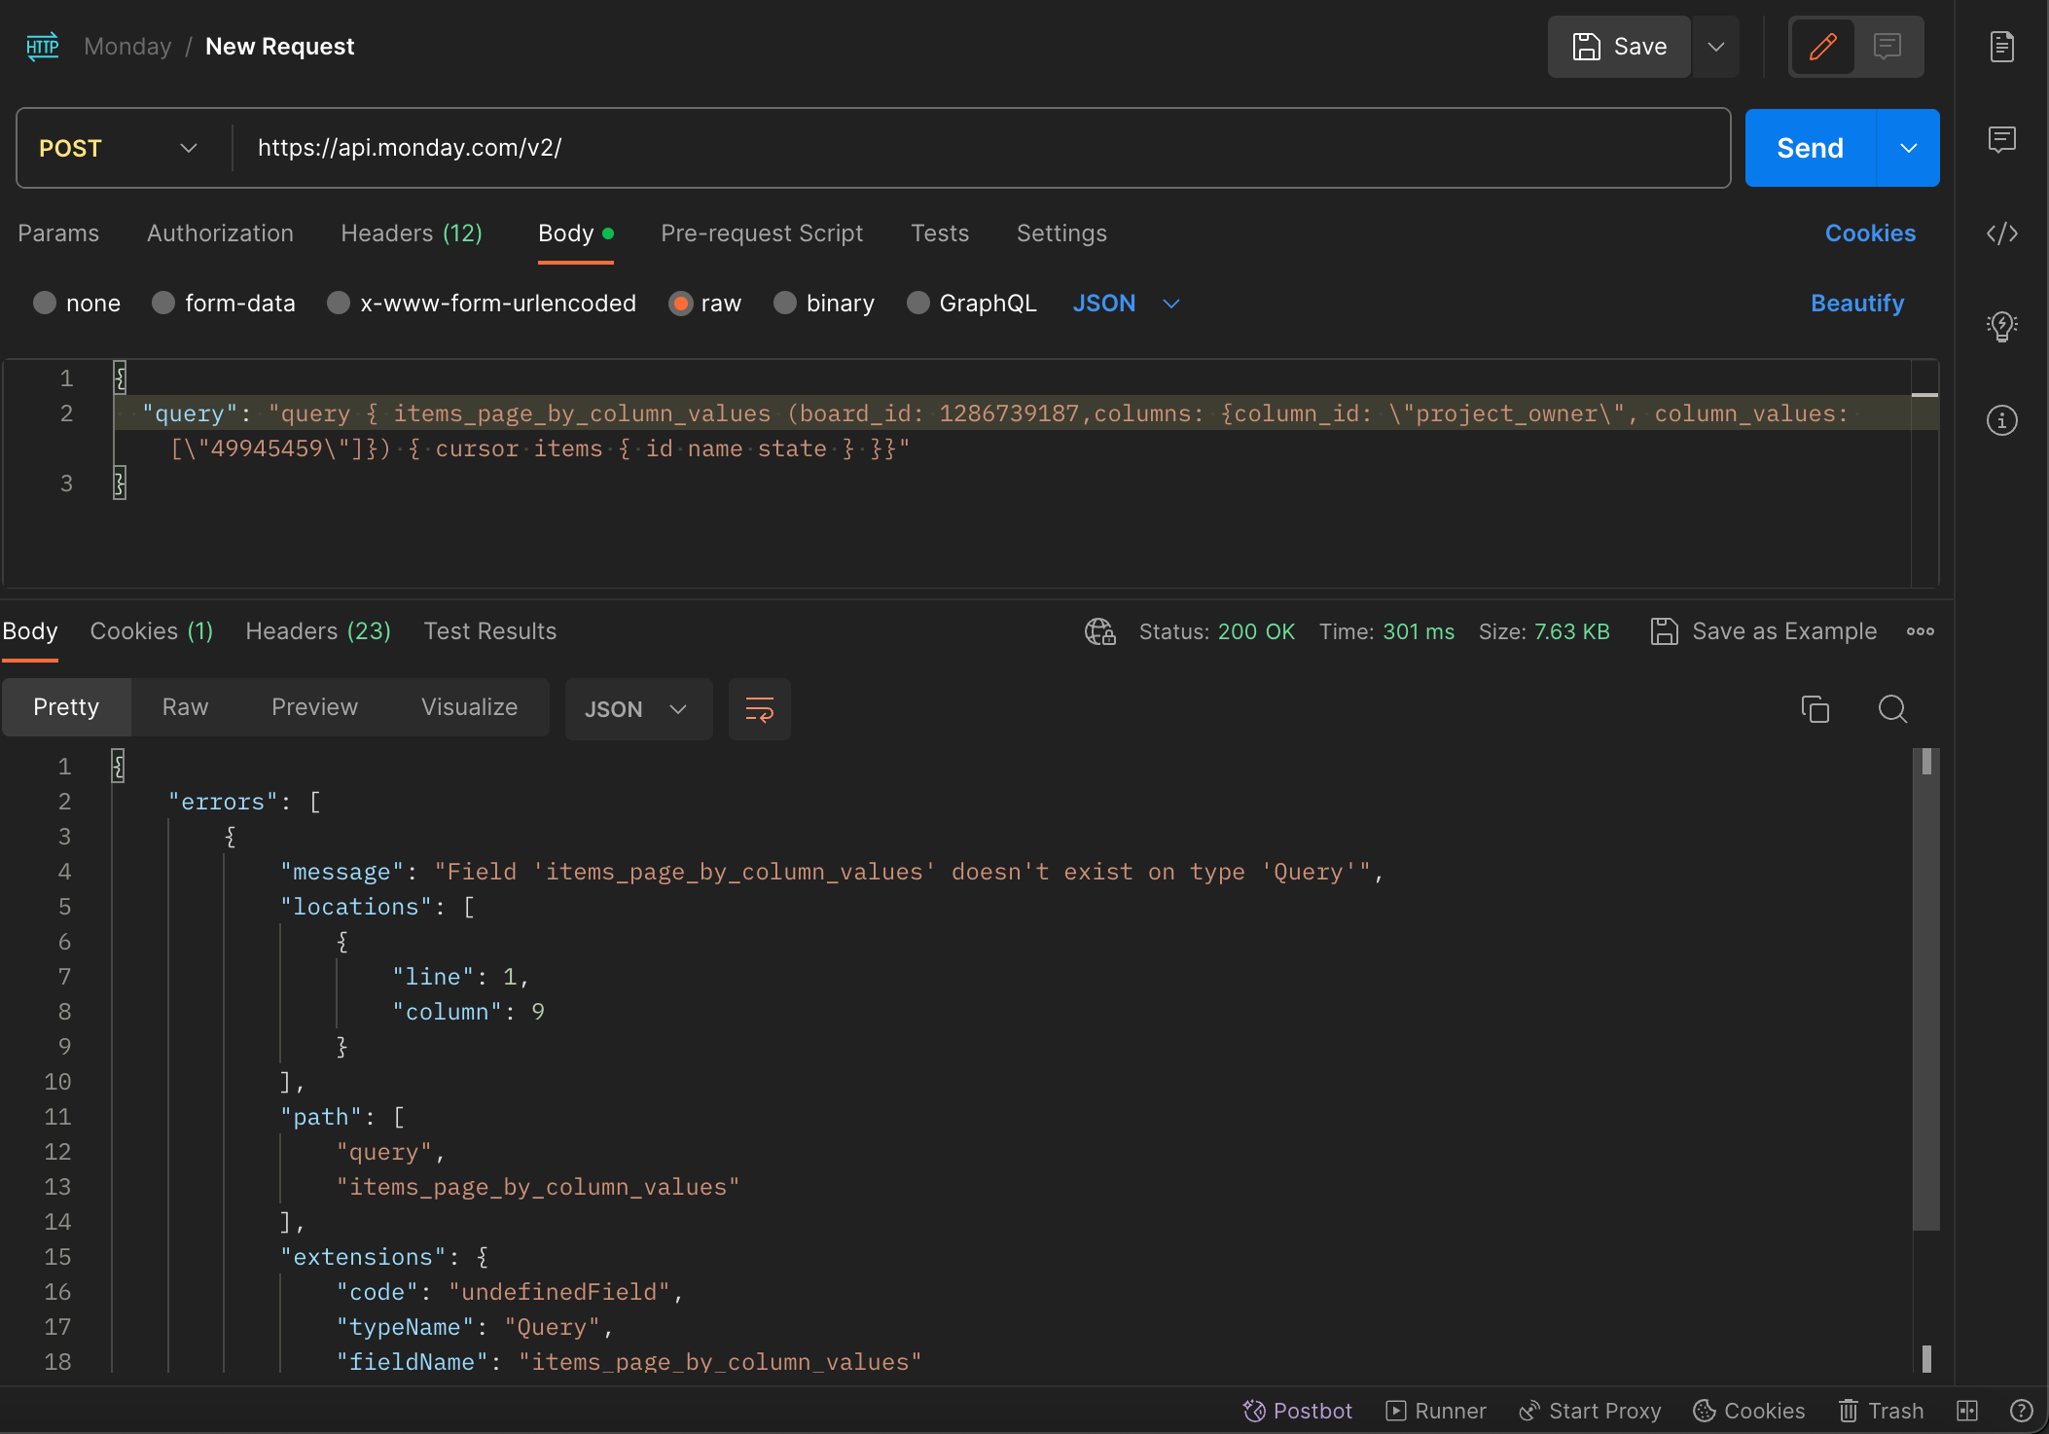Open Runner from the status bar
The width and height of the screenshot is (2049, 1434).
click(x=1435, y=1411)
